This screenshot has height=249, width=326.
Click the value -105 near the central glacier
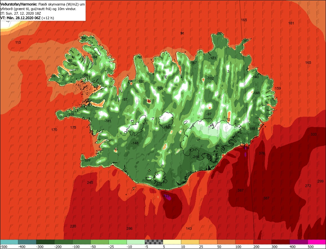click(x=167, y=127)
